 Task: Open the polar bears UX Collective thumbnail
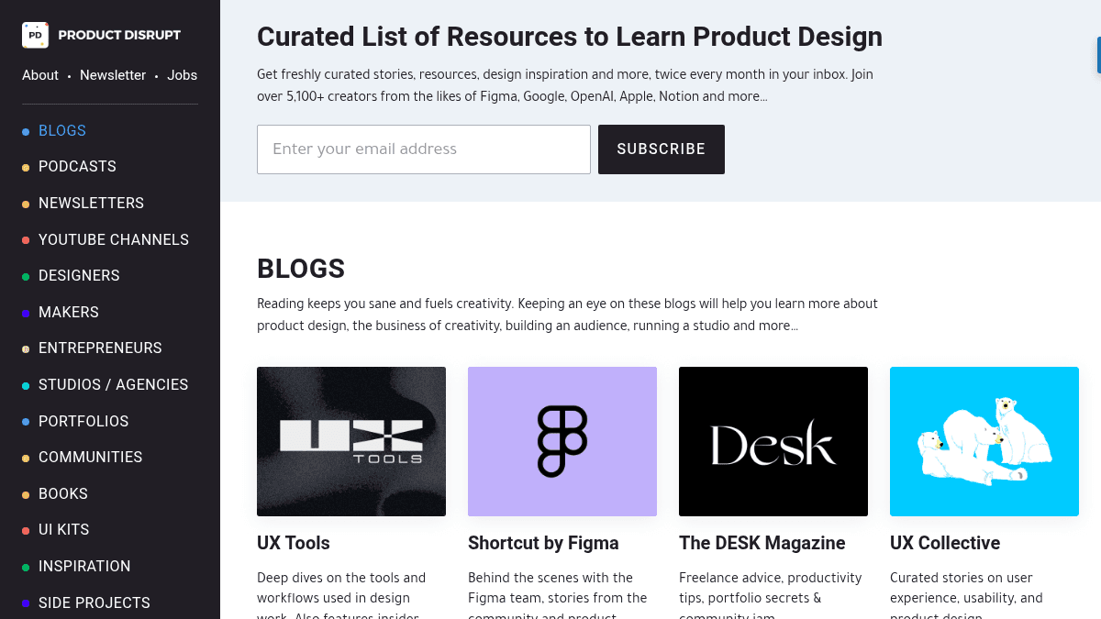pos(984,441)
